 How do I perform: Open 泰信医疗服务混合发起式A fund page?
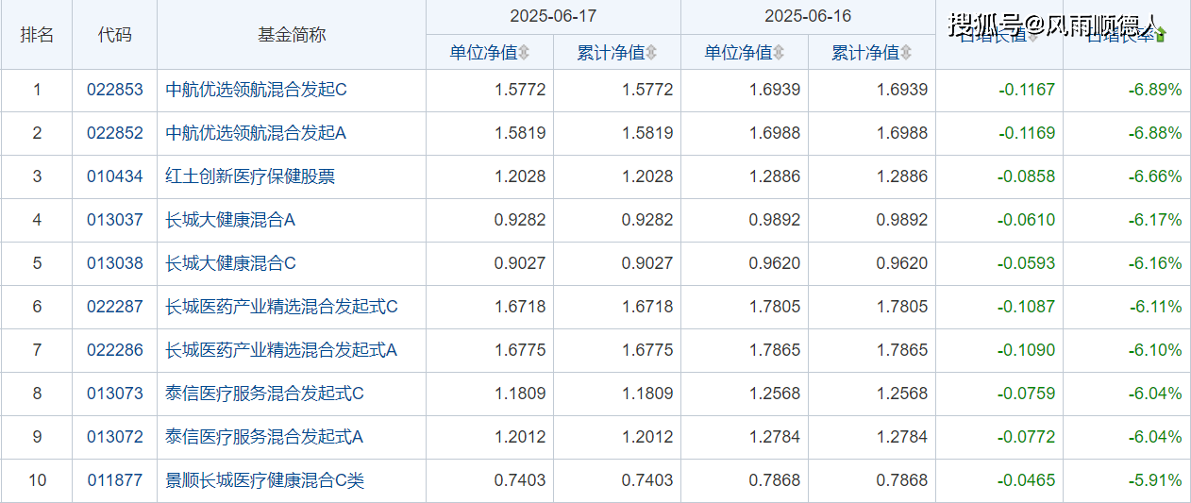(264, 438)
